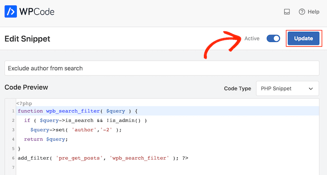Click the Update button
The height and width of the screenshot is (175, 327).
tap(303, 38)
